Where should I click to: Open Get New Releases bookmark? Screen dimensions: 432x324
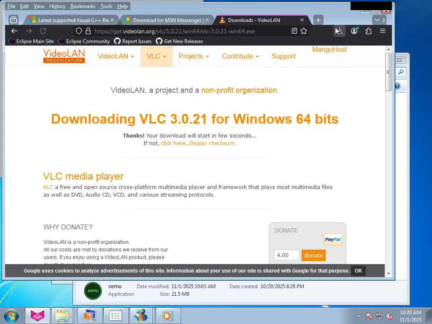tap(179, 41)
